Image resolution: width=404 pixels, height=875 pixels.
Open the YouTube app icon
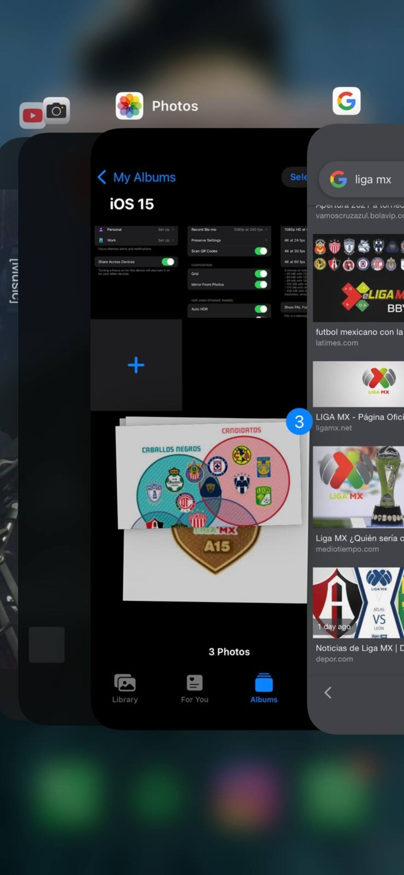[32, 116]
